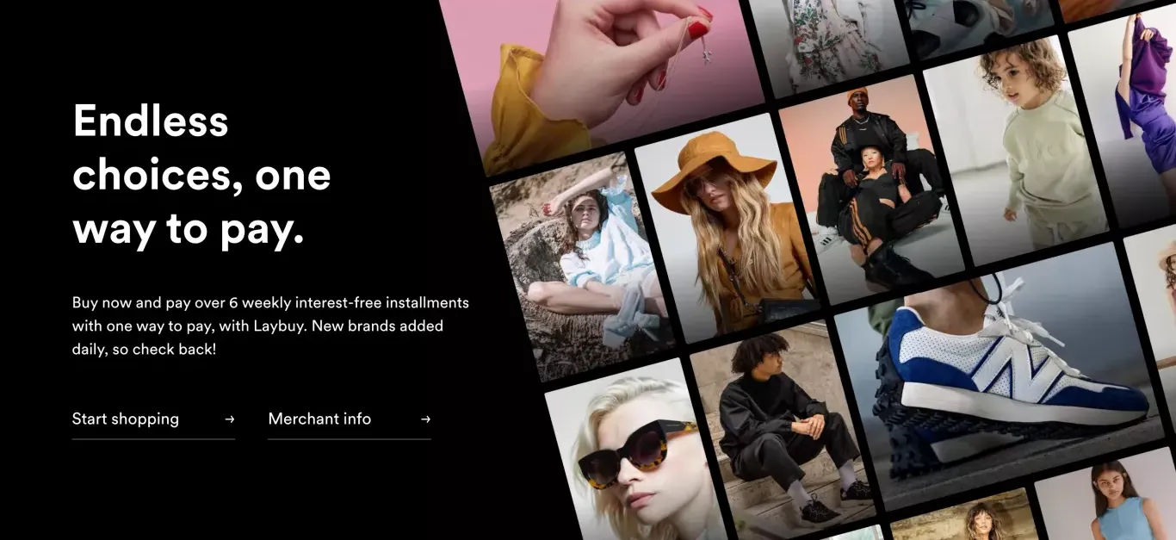This screenshot has height=540, width=1176.
Task: Click the paragraph about 6 weekly interest-free installments
Action: pos(270,326)
